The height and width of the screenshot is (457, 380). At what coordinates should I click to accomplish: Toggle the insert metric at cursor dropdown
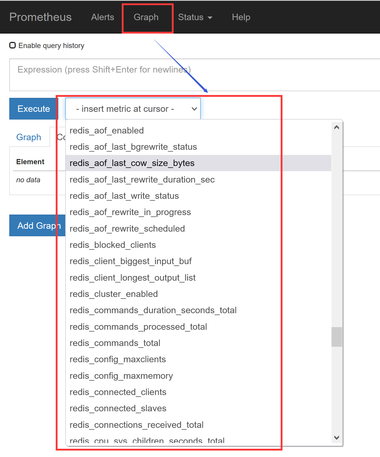coord(133,109)
